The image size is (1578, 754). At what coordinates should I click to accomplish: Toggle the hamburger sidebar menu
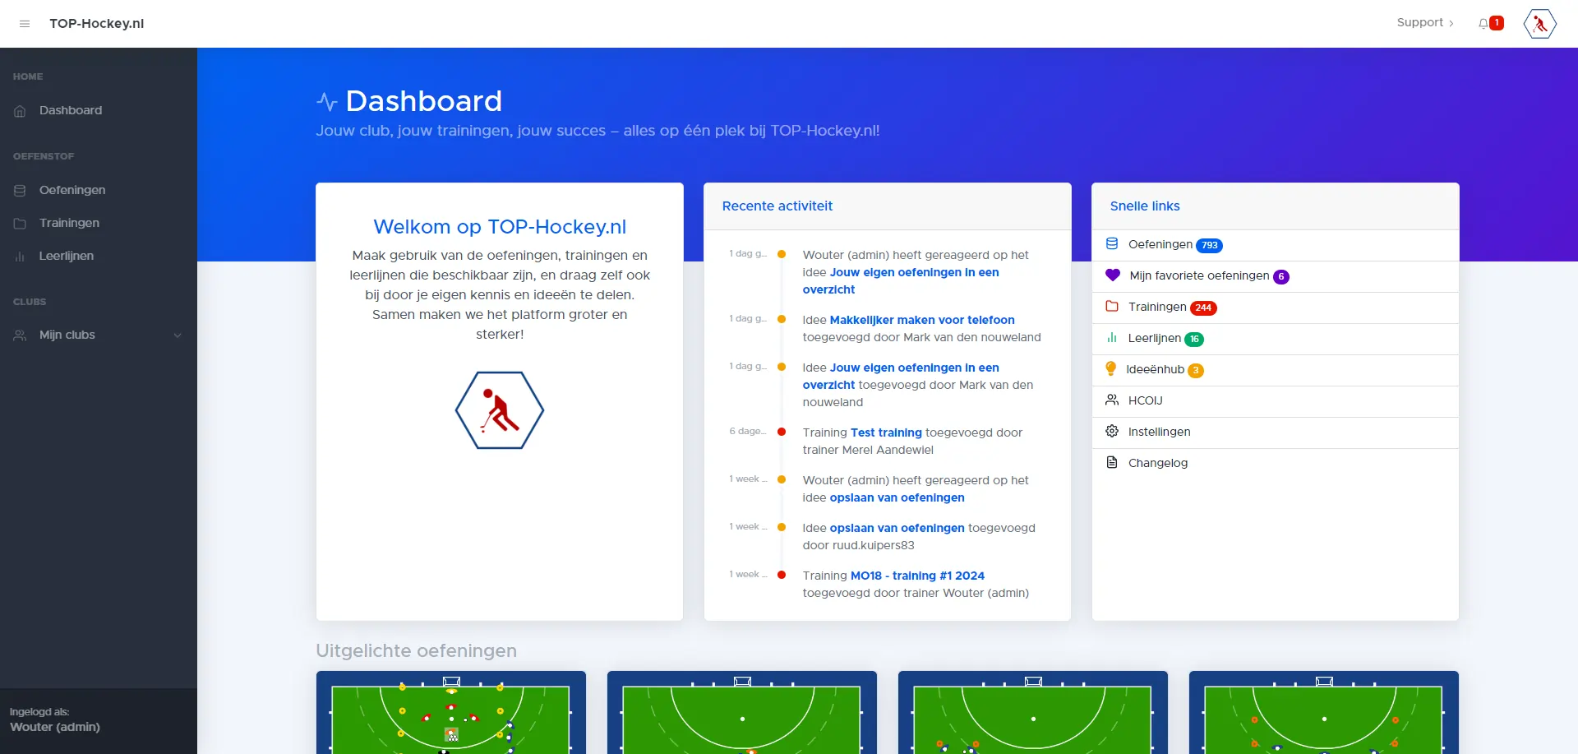(x=25, y=24)
